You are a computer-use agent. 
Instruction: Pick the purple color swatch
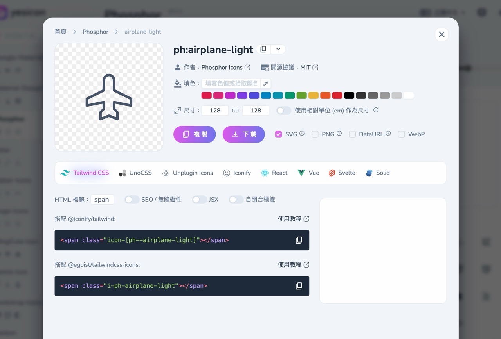coord(242,95)
